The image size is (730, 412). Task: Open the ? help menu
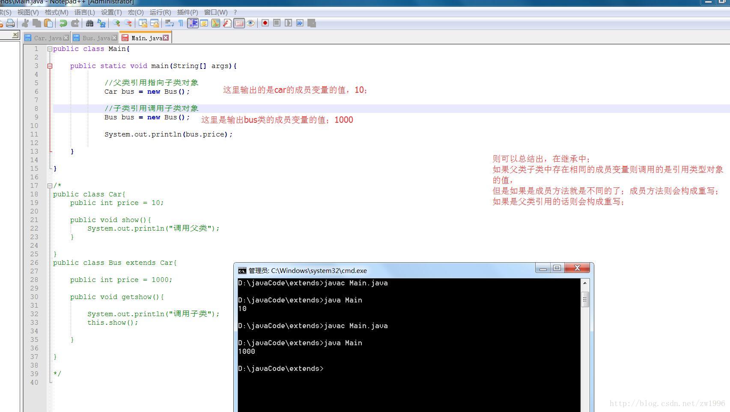(x=235, y=12)
